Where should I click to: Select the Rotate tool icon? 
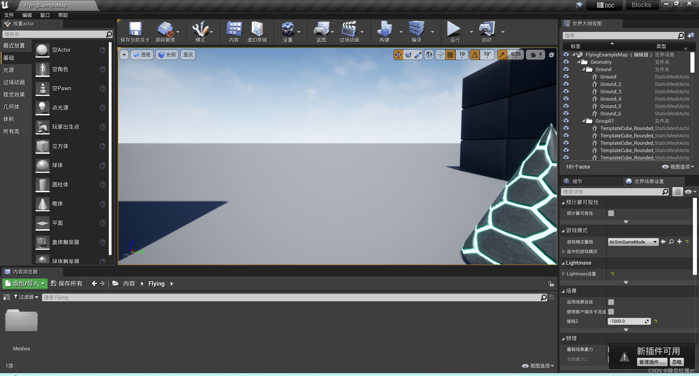408,55
